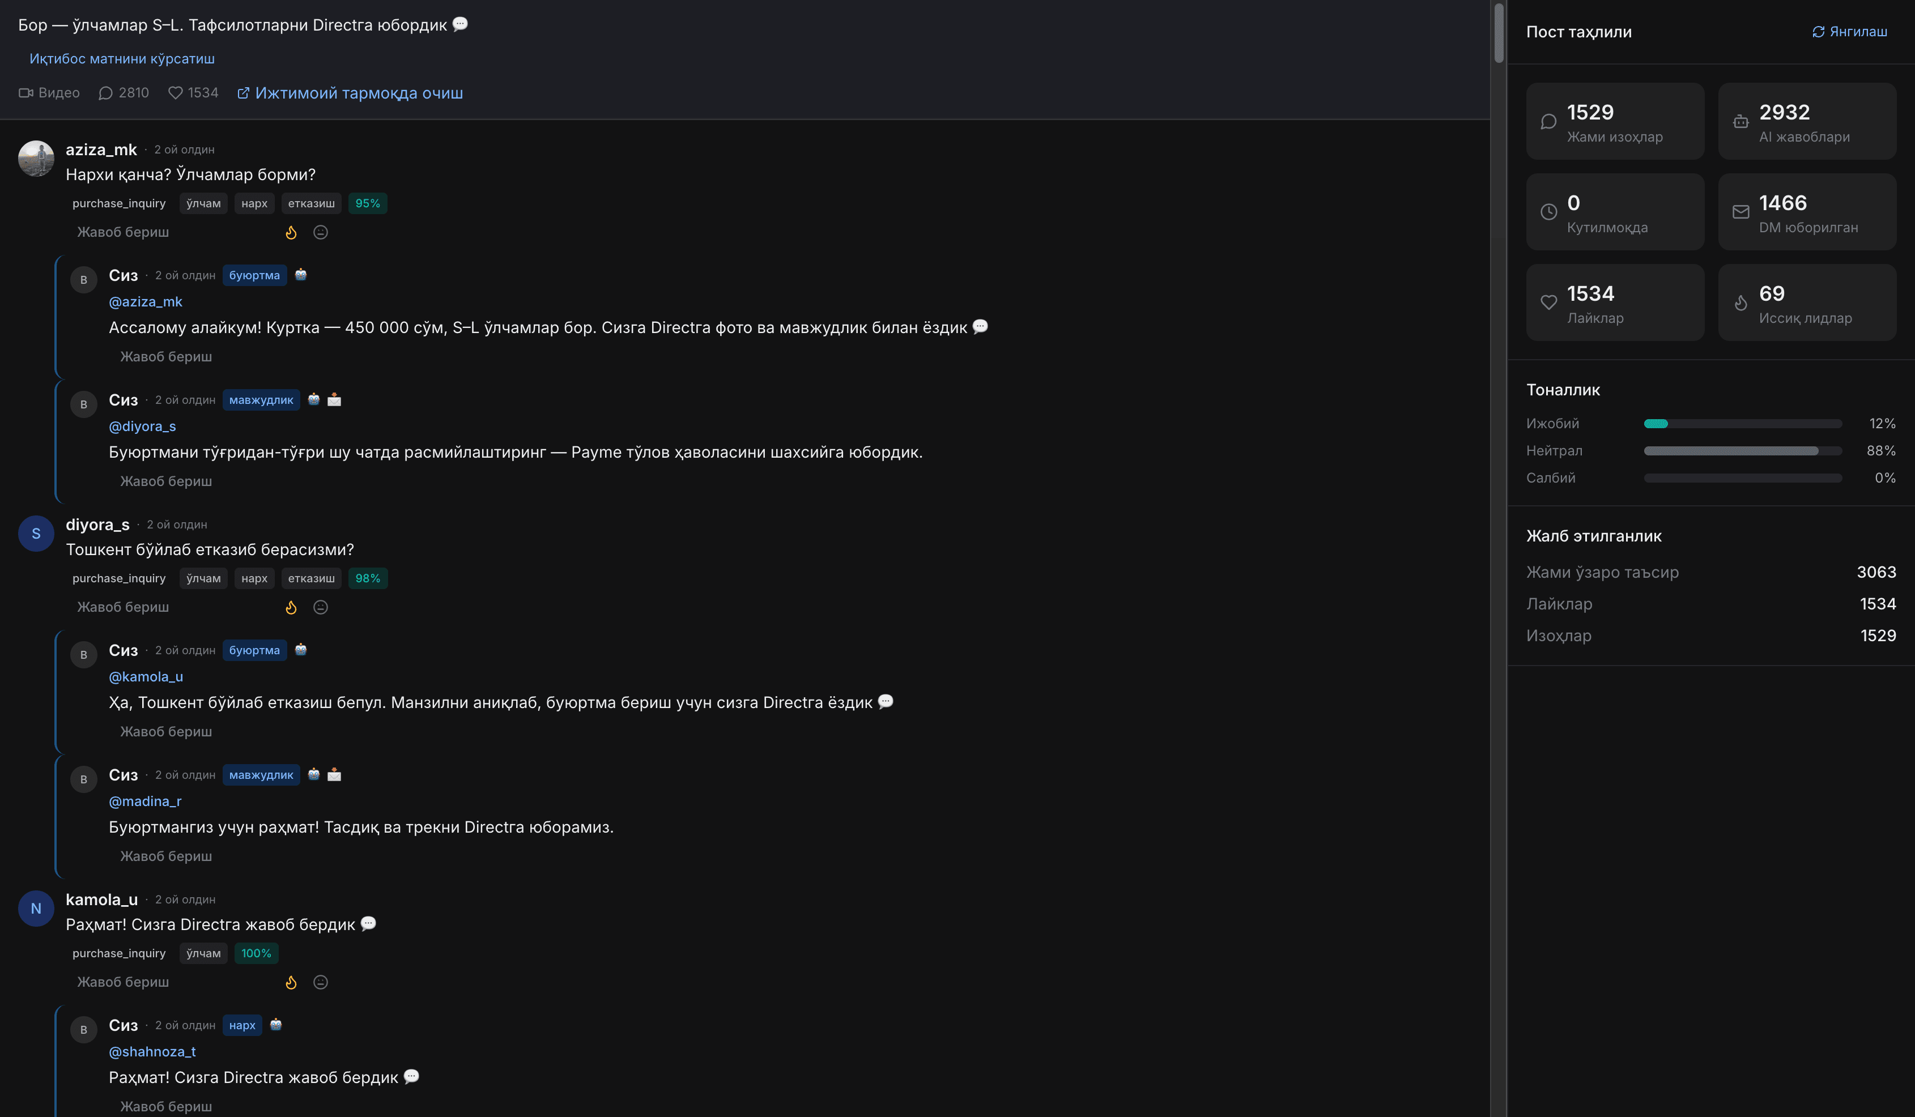
Task: Select the DM юборилган stat card
Action: 1806,212
